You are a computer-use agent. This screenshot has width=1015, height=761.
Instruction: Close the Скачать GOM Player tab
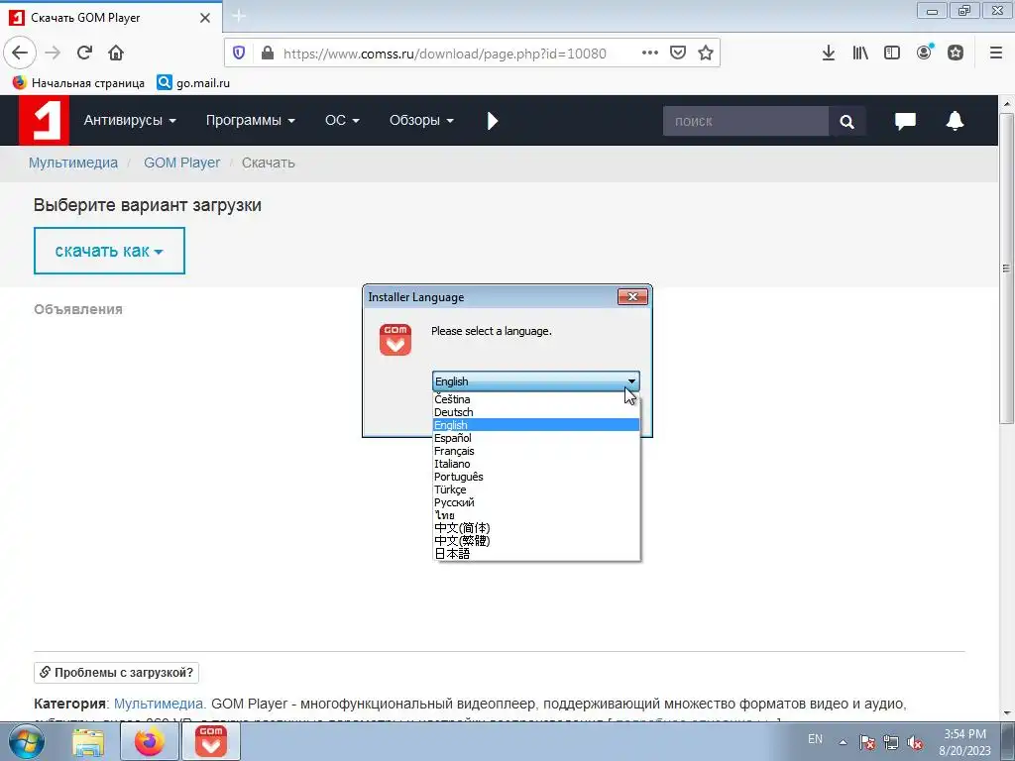[x=205, y=18]
